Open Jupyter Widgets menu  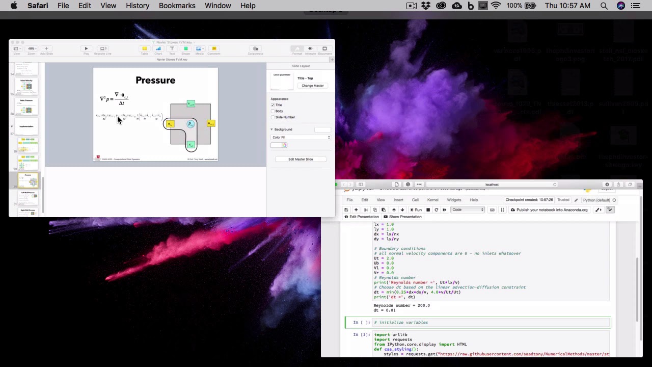(x=454, y=200)
